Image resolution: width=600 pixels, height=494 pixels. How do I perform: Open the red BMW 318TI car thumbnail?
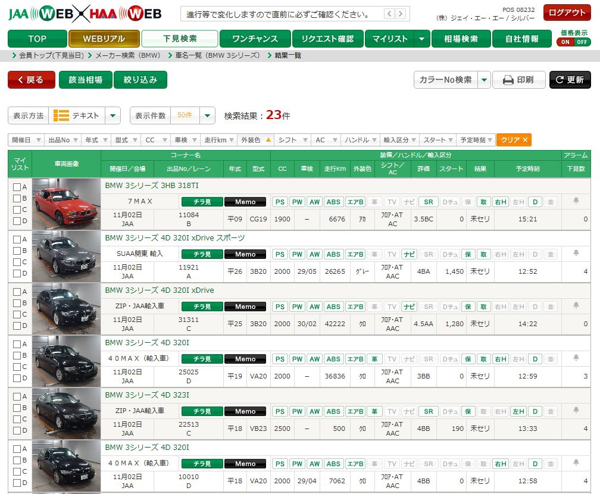point(66,204)
